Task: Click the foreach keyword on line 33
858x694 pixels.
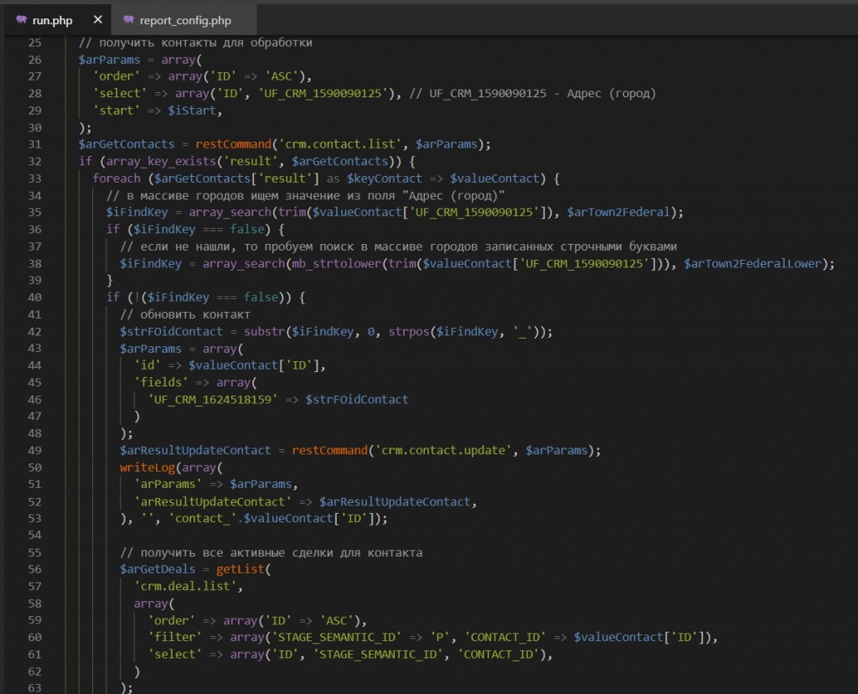Action: click(x=116, y=179)
